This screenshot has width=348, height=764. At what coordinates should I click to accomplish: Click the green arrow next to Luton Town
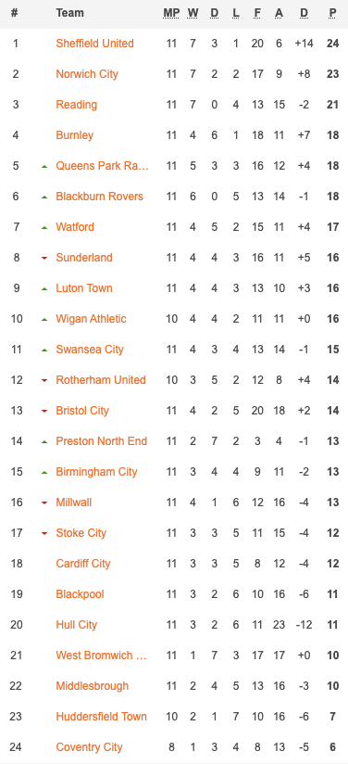44,288
